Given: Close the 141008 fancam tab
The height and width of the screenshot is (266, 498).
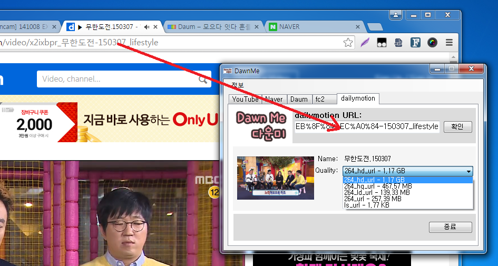Looking at the screenshot, I should pyautogui.click(x=54, y=27).
